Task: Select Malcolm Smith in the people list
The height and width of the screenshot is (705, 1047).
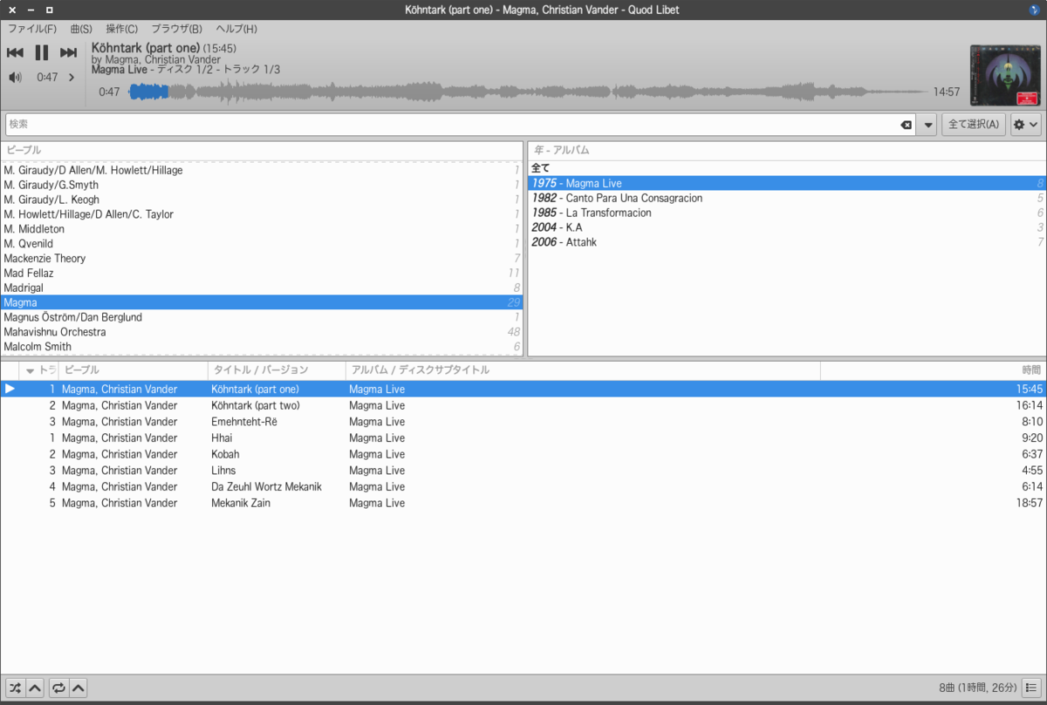Action: click(262, 347)
